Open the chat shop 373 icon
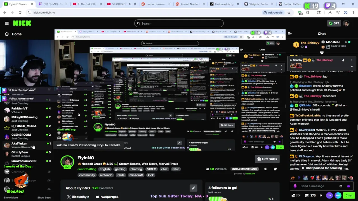This screenshot has width=358, height=201. click(x=310, y=195)
